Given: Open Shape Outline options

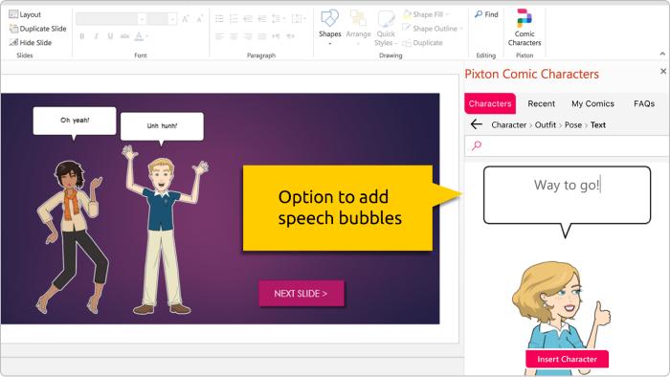Looking at the screenshot, I should point(433,29).
